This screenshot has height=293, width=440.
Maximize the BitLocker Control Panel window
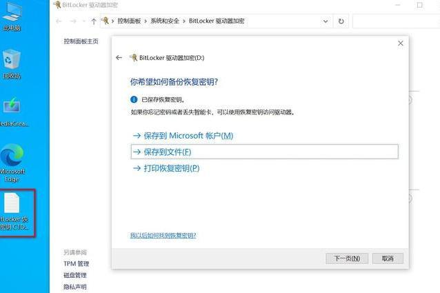419,5
